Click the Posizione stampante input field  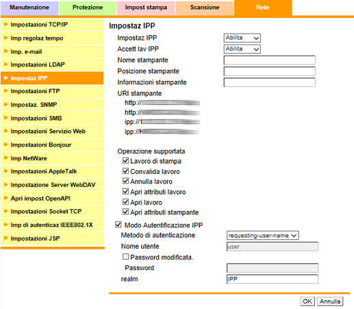(270, 71)
